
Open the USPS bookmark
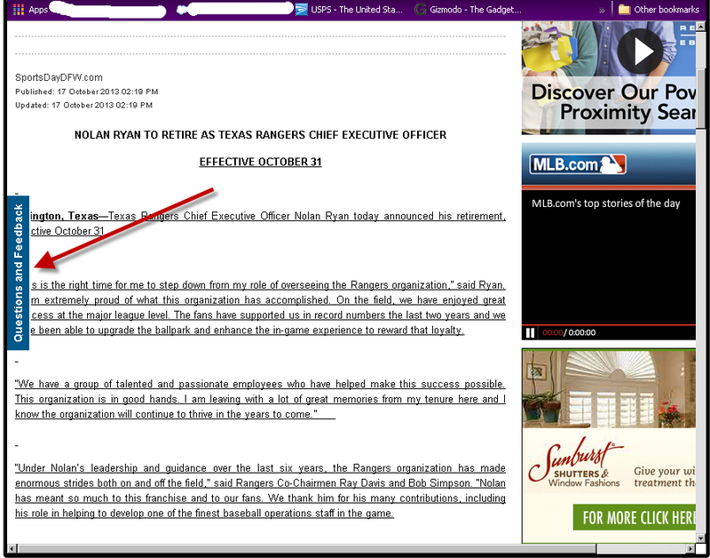pos(349,10)
